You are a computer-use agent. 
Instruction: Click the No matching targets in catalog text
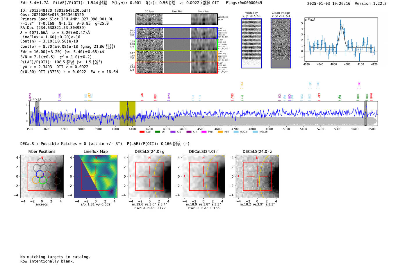click(x=55, y=257)
